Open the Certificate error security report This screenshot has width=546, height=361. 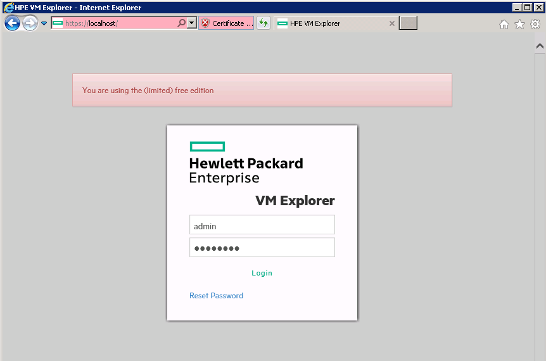pos(226,23)
